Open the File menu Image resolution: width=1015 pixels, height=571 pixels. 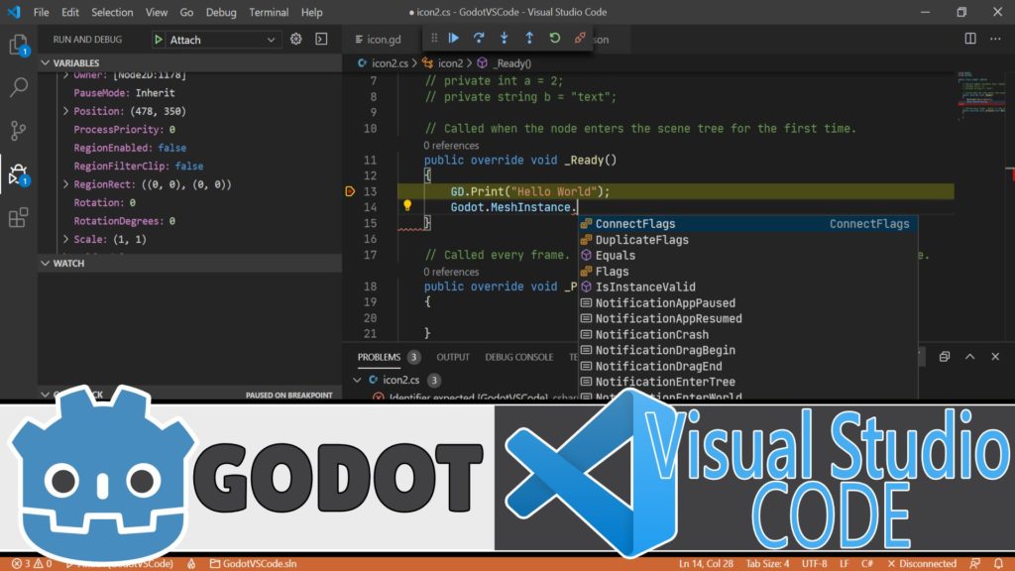point(41,12)
